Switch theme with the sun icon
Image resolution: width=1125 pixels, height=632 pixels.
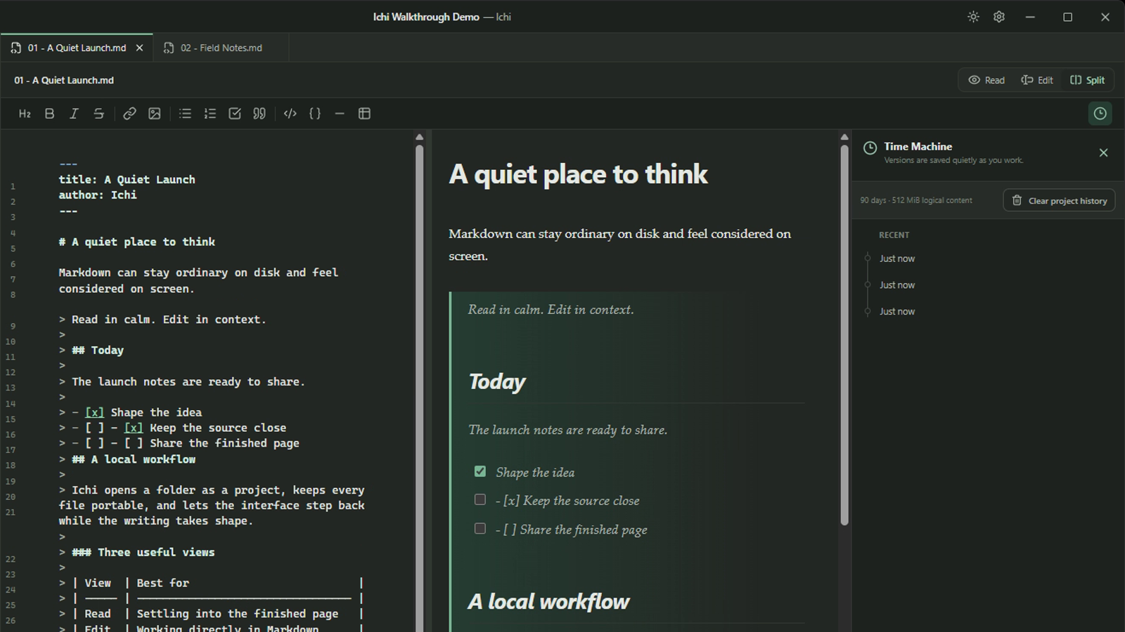(973, 17)
